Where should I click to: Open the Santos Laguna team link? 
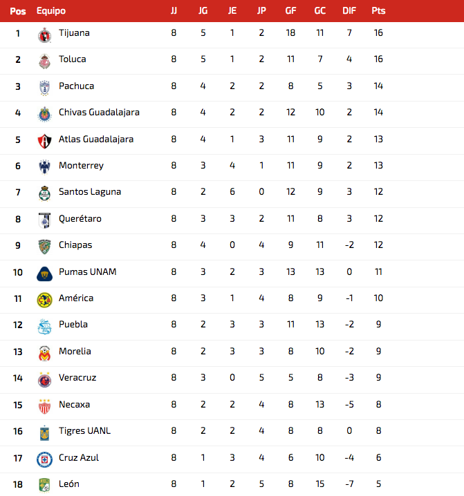click(90, 191)
